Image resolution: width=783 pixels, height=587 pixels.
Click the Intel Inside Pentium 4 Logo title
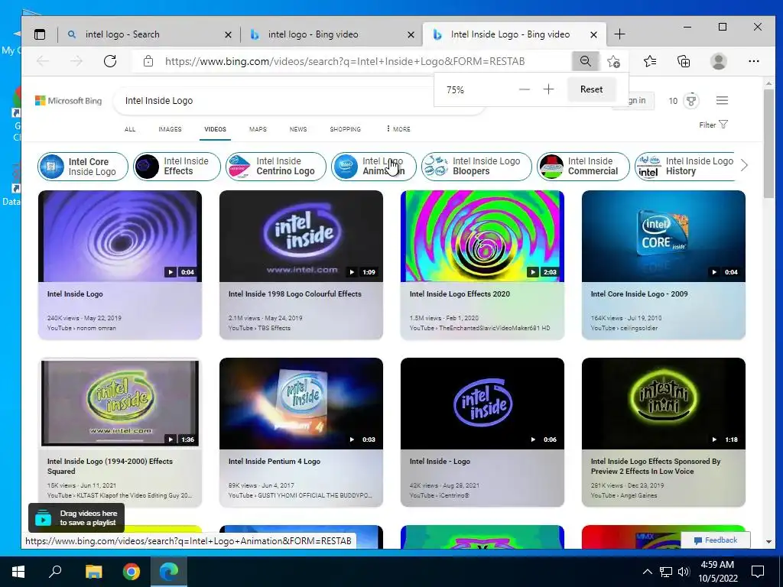point(275,462)
